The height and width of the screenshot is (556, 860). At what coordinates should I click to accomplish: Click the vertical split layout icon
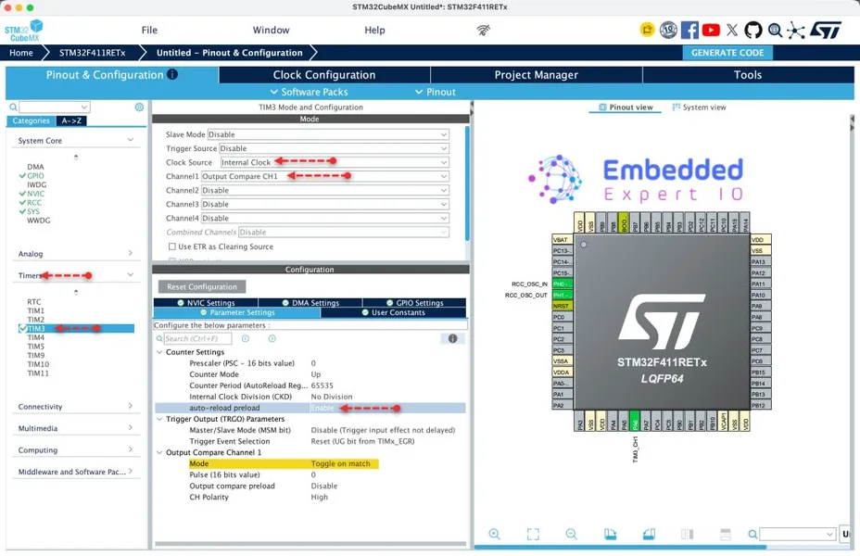pos(687,534)
